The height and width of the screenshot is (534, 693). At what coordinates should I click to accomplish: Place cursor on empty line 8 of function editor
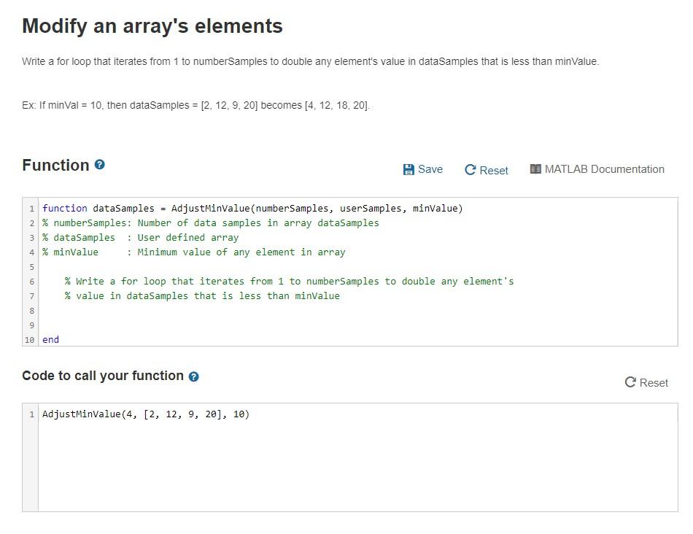358,310
